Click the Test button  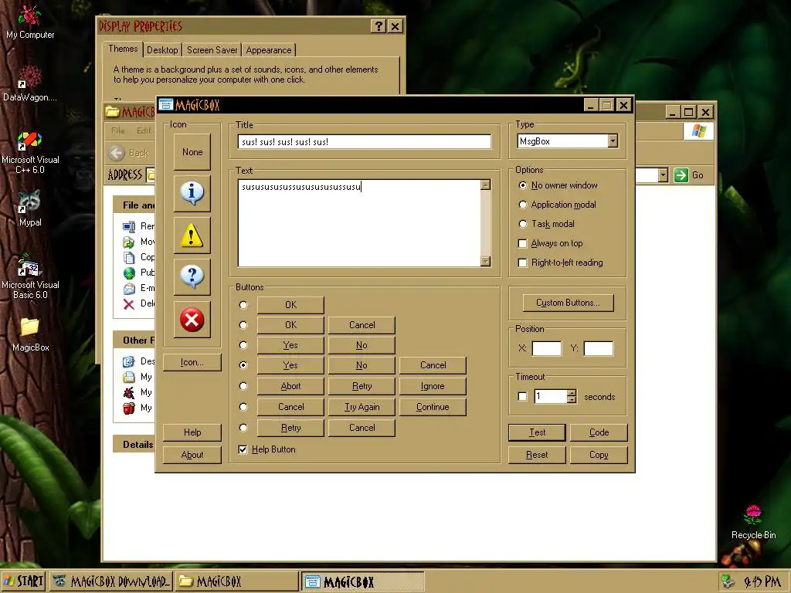pos(537,432)
